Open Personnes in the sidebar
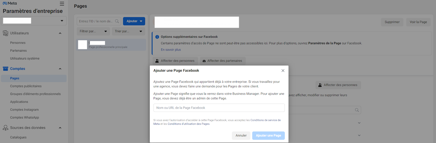 [18, 43]
